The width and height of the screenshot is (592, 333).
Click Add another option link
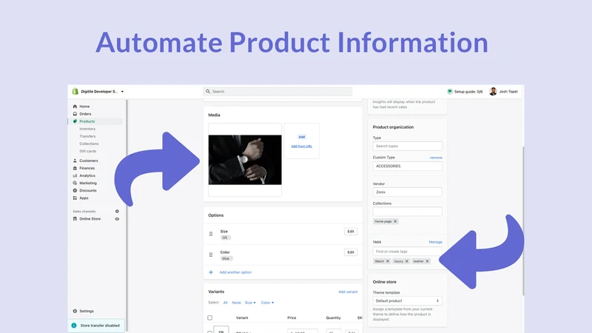[x=235, y=272]
